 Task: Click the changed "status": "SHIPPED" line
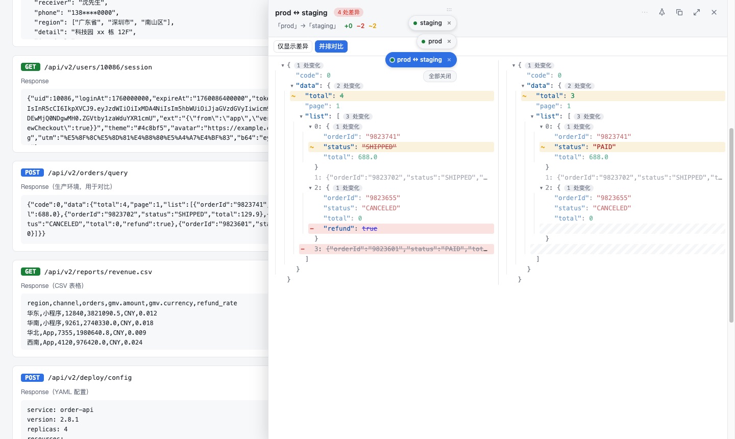[x=401, y=147]
